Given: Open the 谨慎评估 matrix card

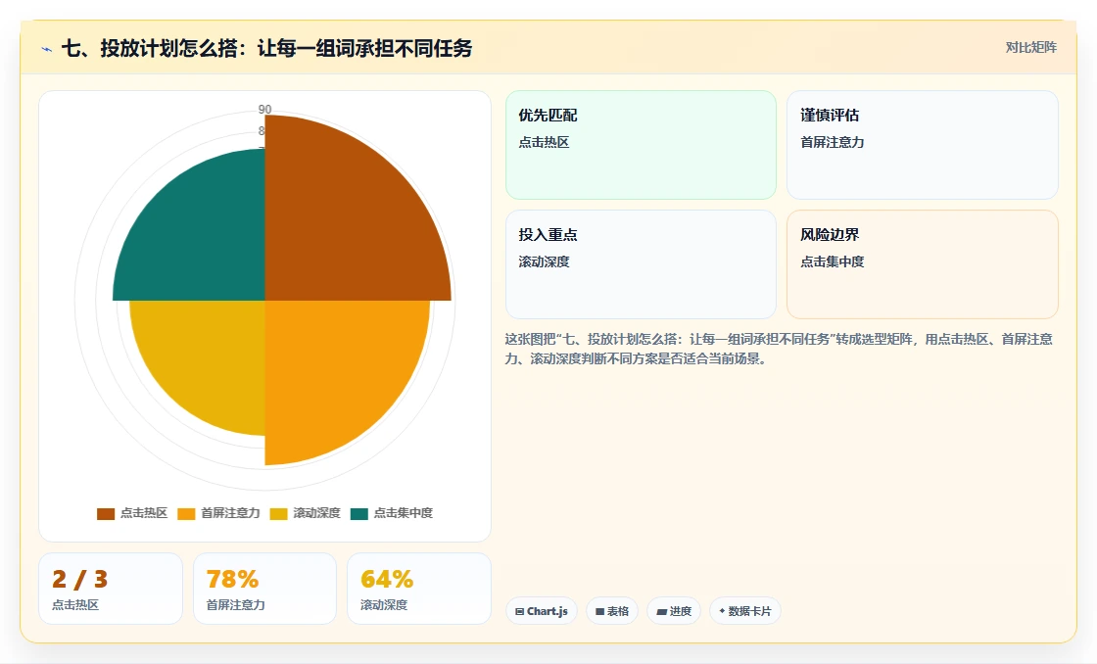Looking at the screenshot, I should 922,145.
